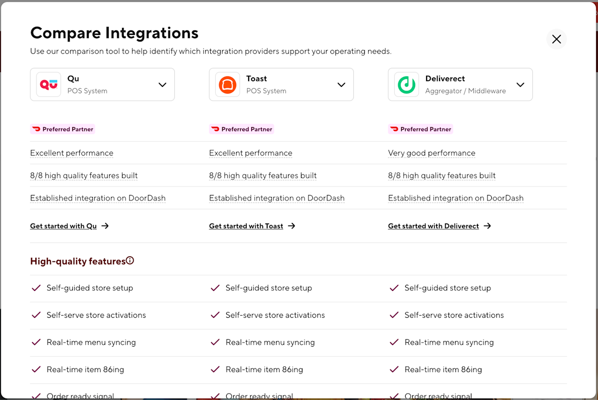
Task: Click checkmark for Deliverect Self-serve store activations
Action: point(394,315)
